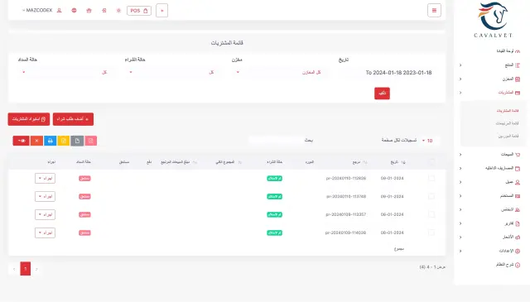The width and height of the screenshot is (530, 302).
Task: Click the sun theme icon in header
Action: pyautogui.click(x=118, y=11)
